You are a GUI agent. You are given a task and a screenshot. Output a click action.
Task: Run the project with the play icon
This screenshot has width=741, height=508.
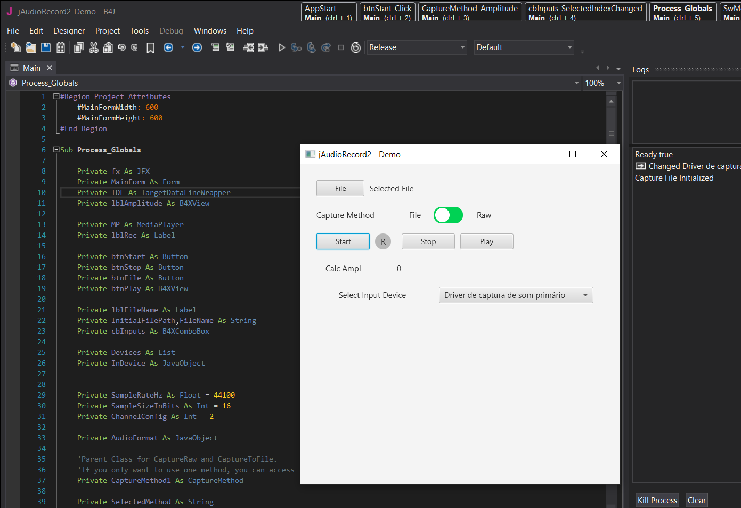[x=282, y=47]
